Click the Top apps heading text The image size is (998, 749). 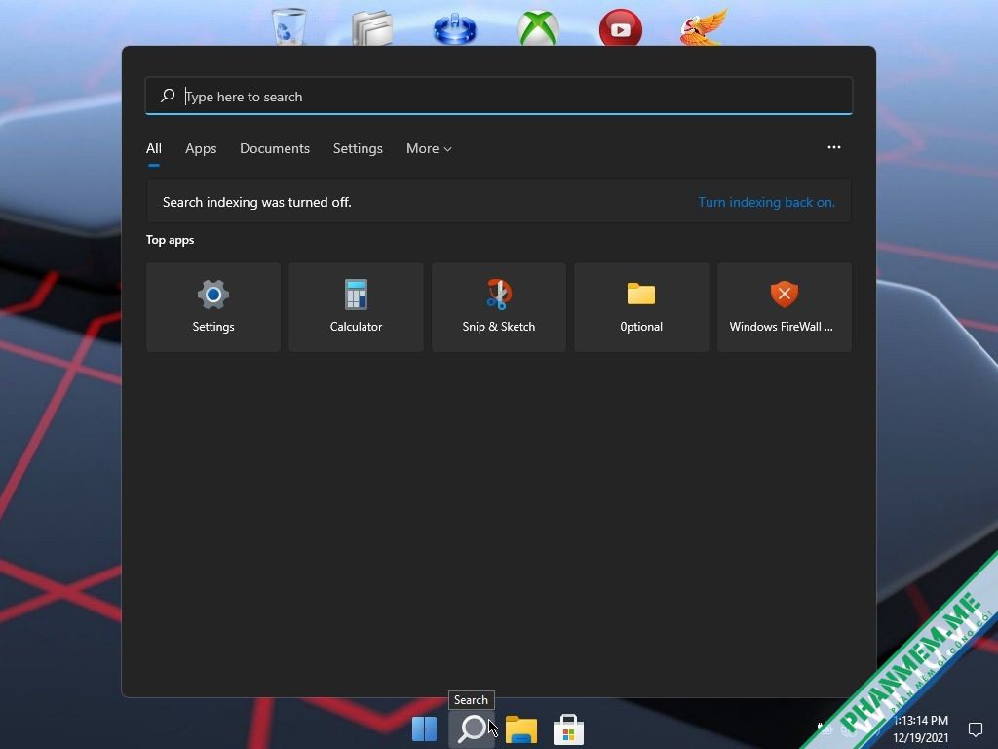click(x=170, y=240)
